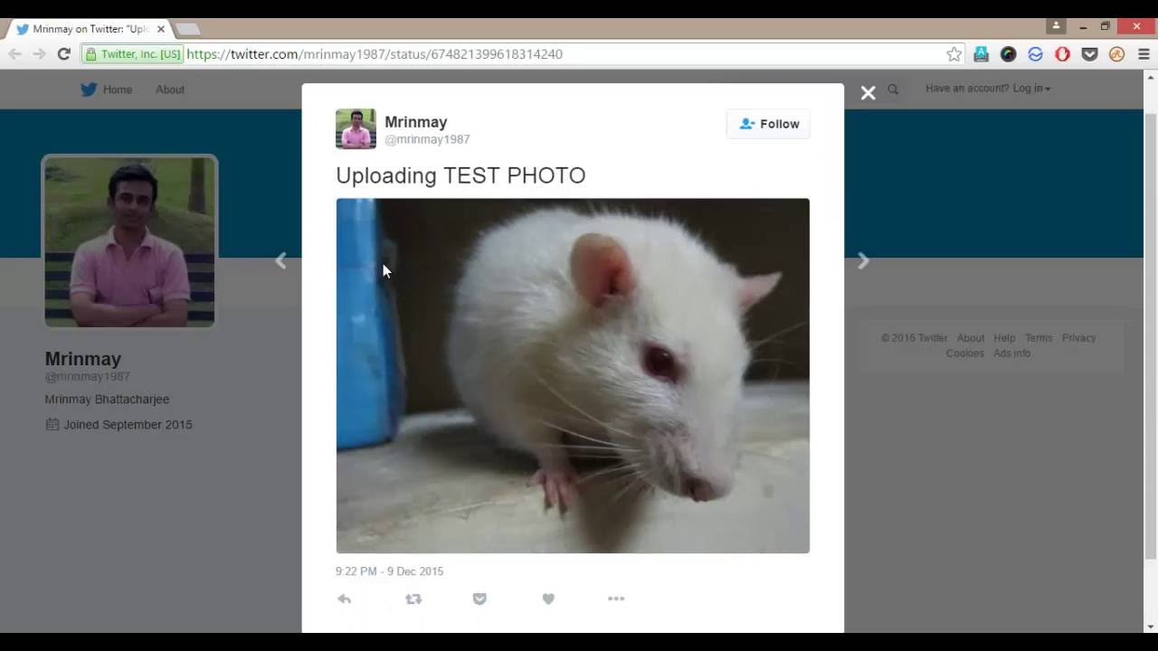The height and width of the screenshot is (651, 1158).
Task: Click the blue circular sync extension icon
Action: point(1035,54)
